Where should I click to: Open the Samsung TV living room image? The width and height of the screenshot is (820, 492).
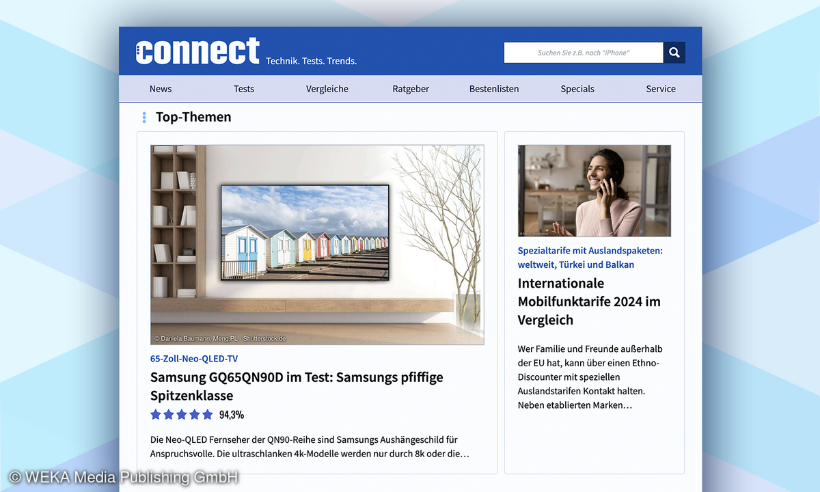tap(317, 245)
